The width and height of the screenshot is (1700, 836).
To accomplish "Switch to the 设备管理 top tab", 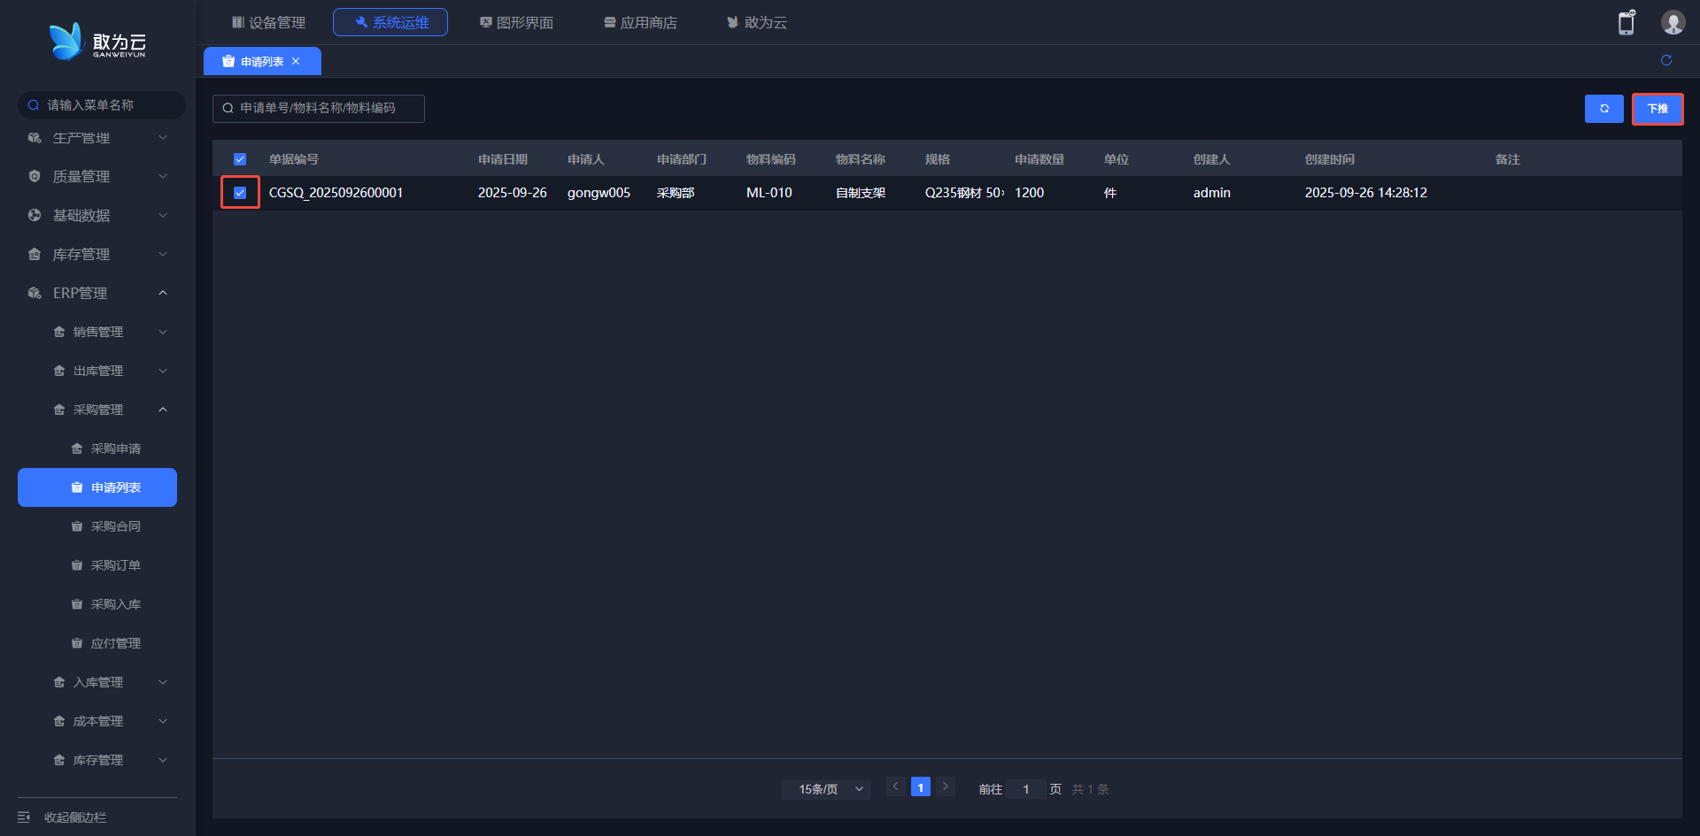I will 268,22.
